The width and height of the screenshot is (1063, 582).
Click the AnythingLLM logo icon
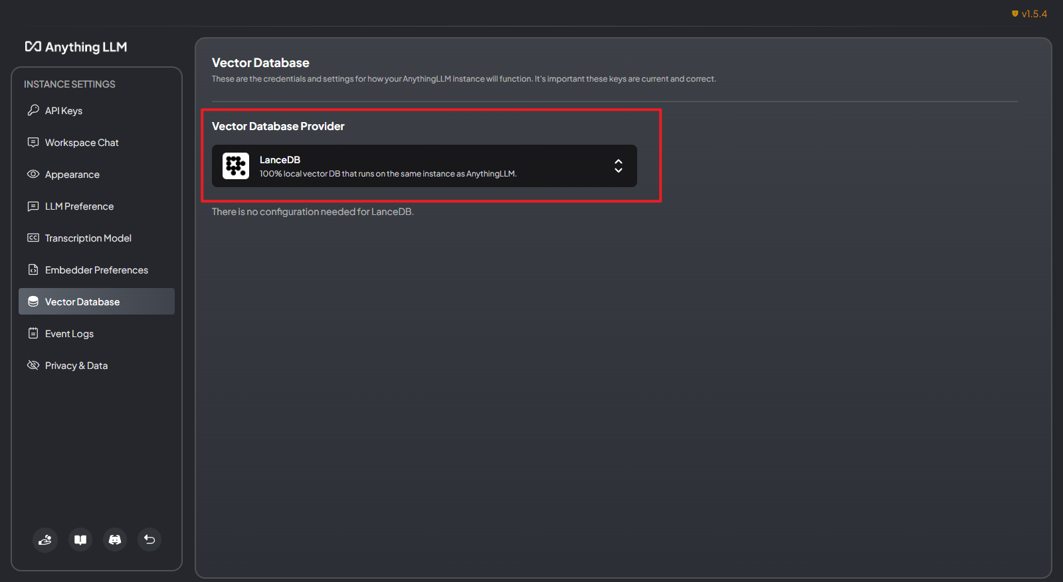(x=33, y=46)
